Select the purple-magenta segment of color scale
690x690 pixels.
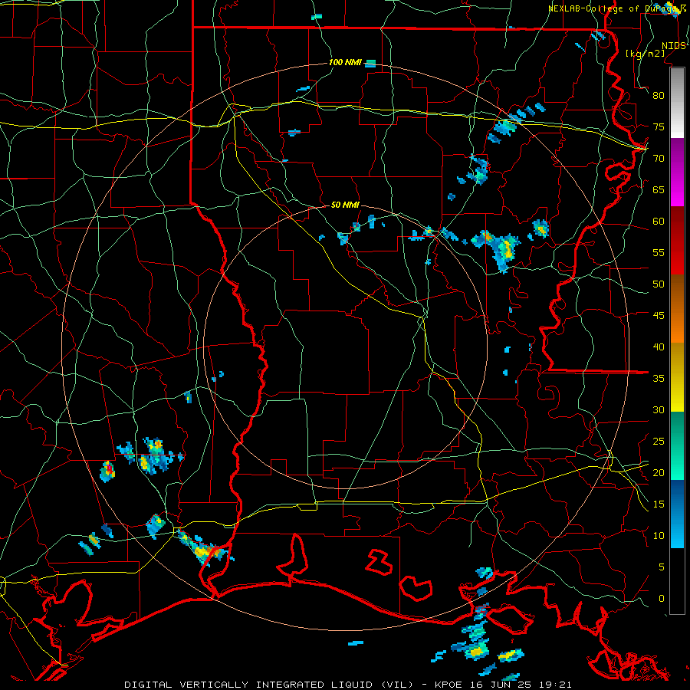tap(677, 172)
